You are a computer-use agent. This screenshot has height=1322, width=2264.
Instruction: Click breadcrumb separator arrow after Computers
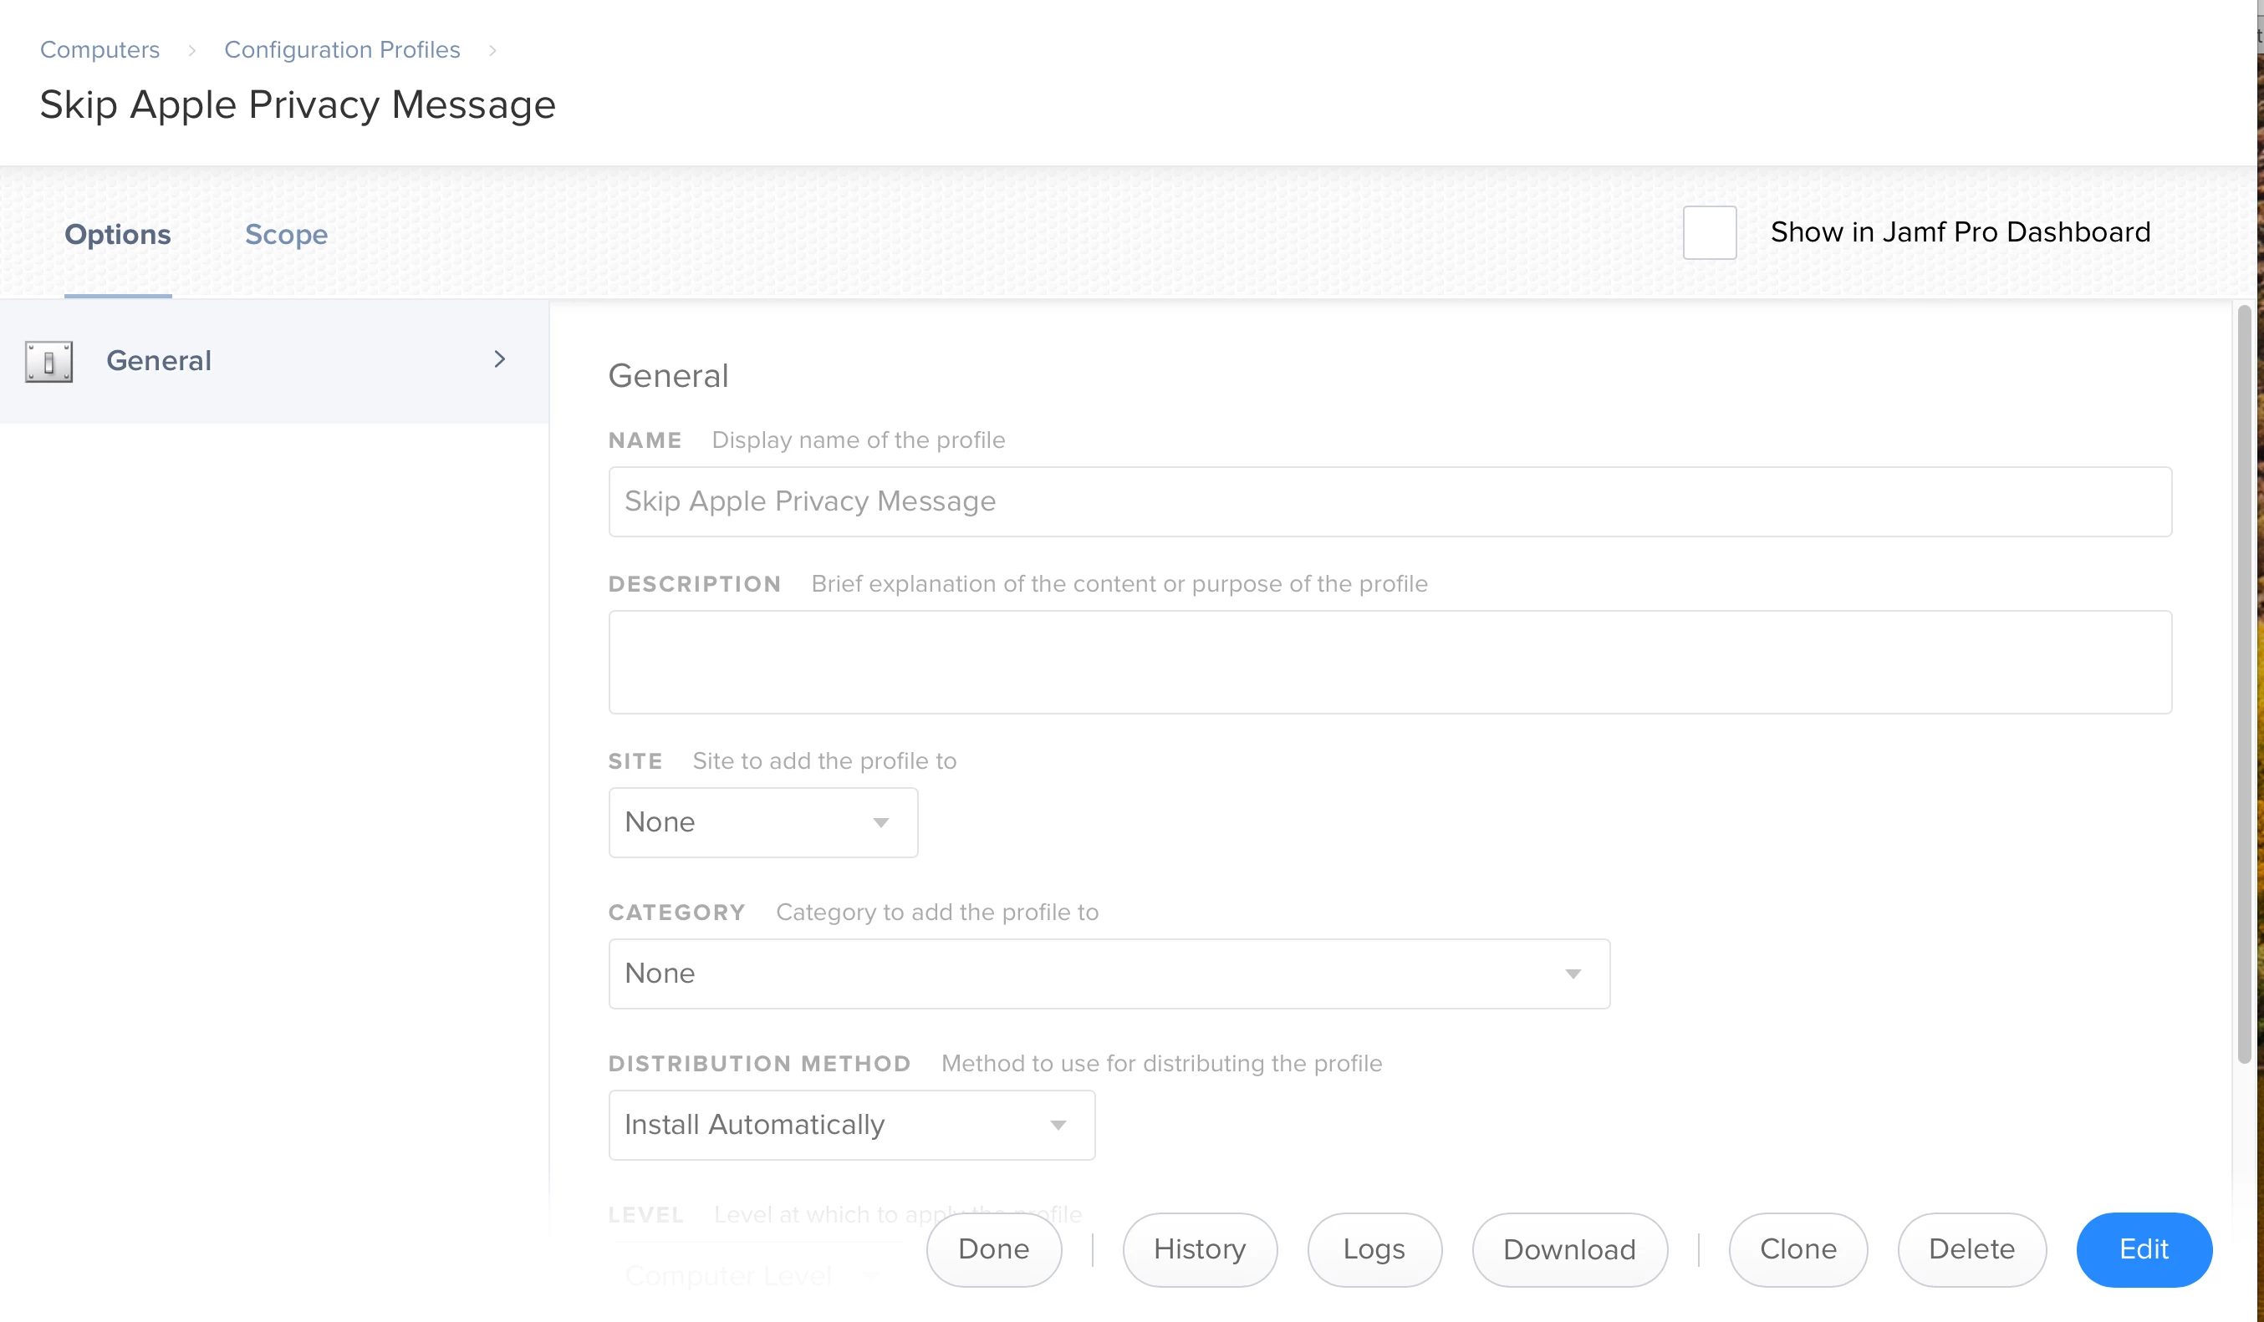coord(191,50)
